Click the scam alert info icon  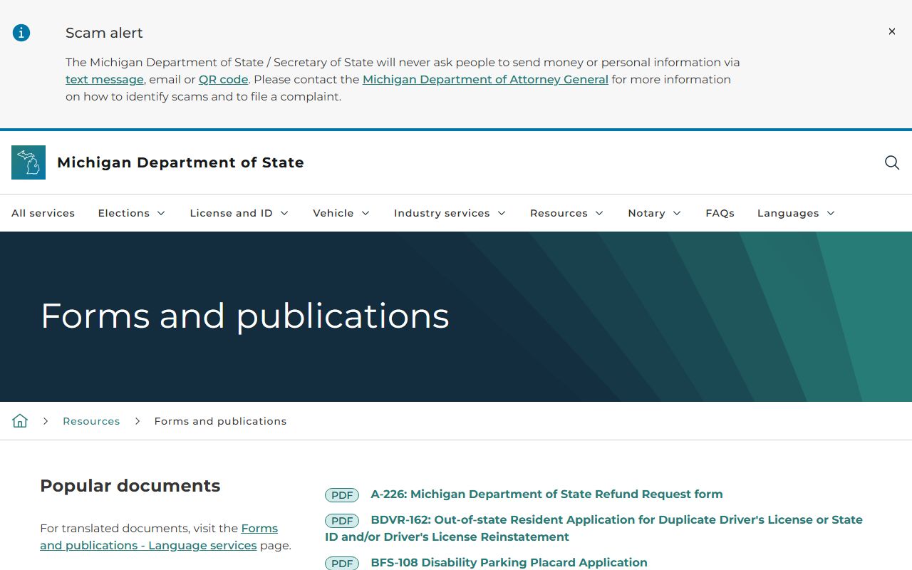click(21, 33)
